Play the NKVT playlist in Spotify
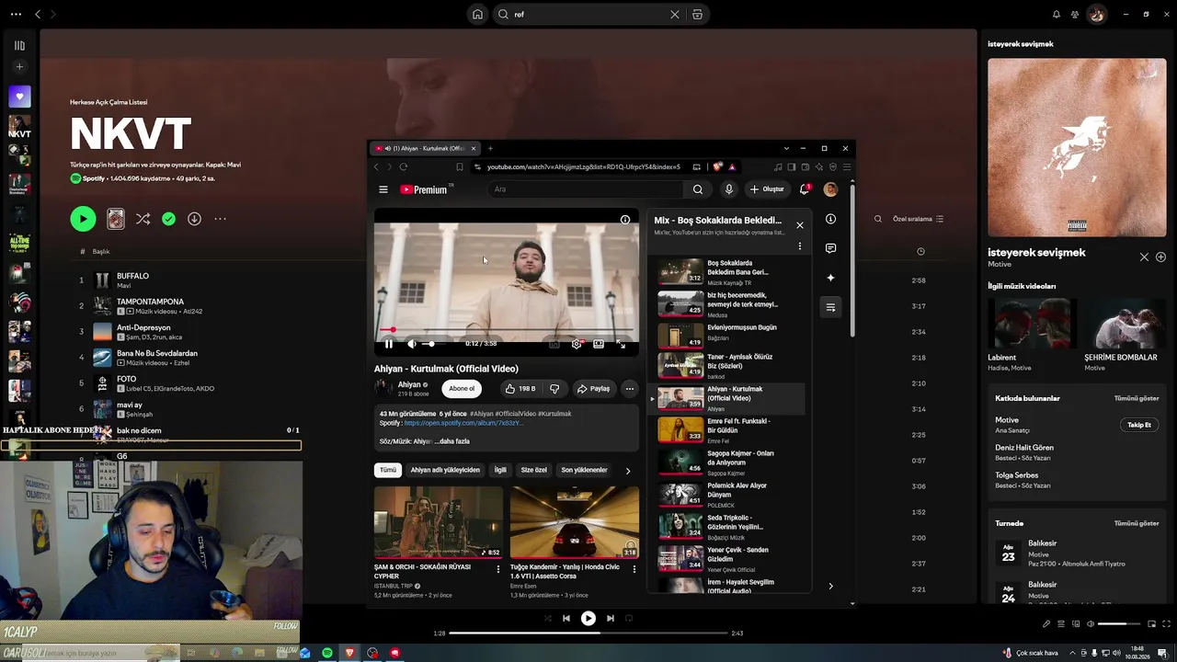Image resolution: width=1177 pixels, height=662 pixels. [x=83, y=219]
